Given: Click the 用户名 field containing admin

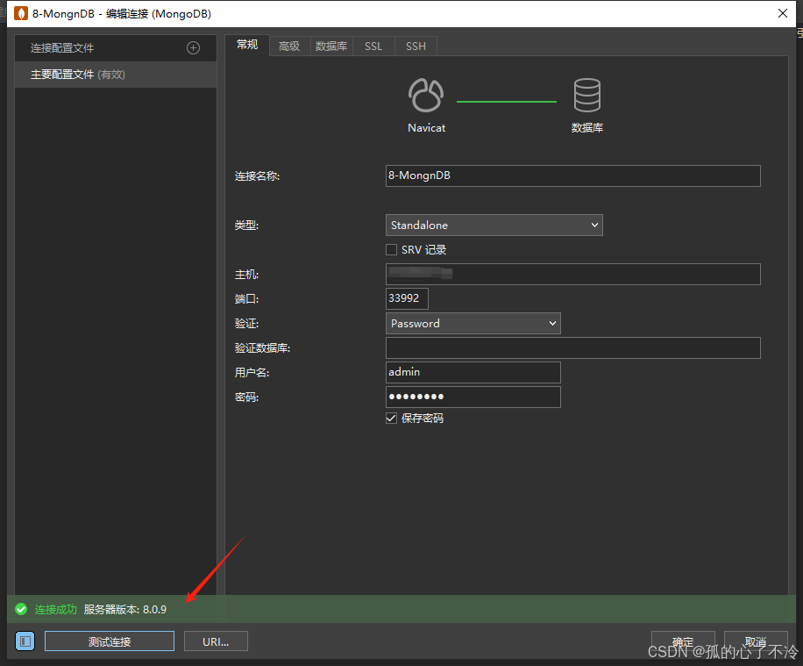Looking at the screenshot, I should pos(473,372).
